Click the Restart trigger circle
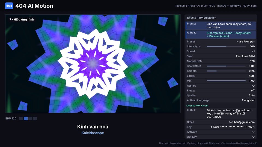 (253, 86)
